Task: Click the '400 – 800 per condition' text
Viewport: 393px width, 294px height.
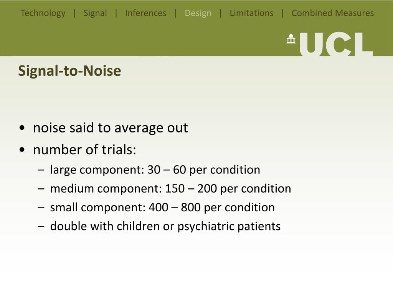Action: (212, 207)
